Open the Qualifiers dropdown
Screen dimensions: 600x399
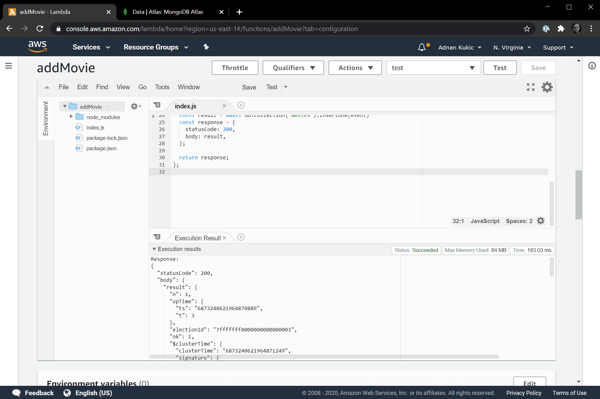[293, 68]
